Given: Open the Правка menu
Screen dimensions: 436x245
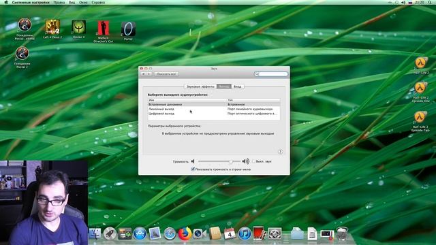Looking at the screenshot, I should coord(59,2).
